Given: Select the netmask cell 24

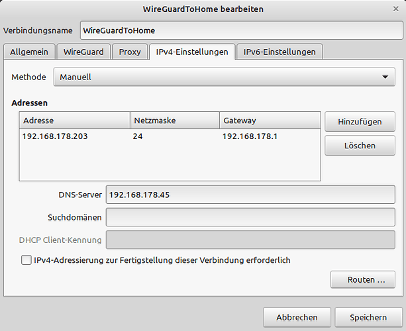Looking at the screenshot, I should [x=138, y=136].
